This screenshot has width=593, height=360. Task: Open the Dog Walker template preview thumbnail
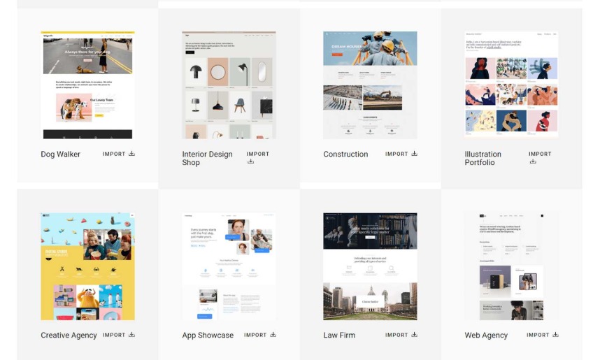(87, 85)
